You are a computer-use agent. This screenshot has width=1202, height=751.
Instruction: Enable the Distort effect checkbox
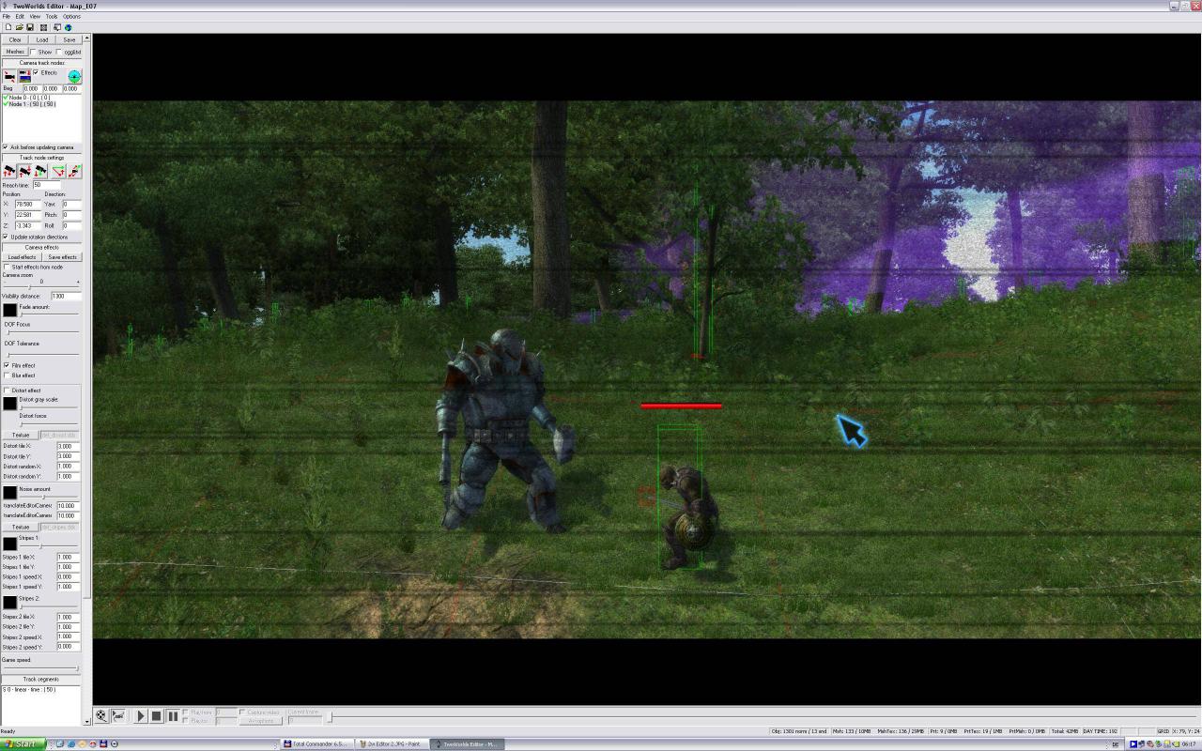pos(8,391)
